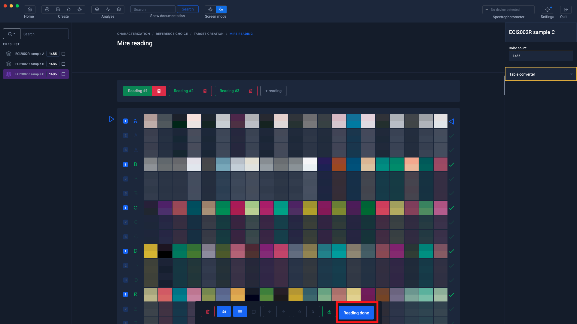This screenshot has height=324, width=577.
Task: Switch Screen mode to dark (moon)
Action: coord(221,9)
